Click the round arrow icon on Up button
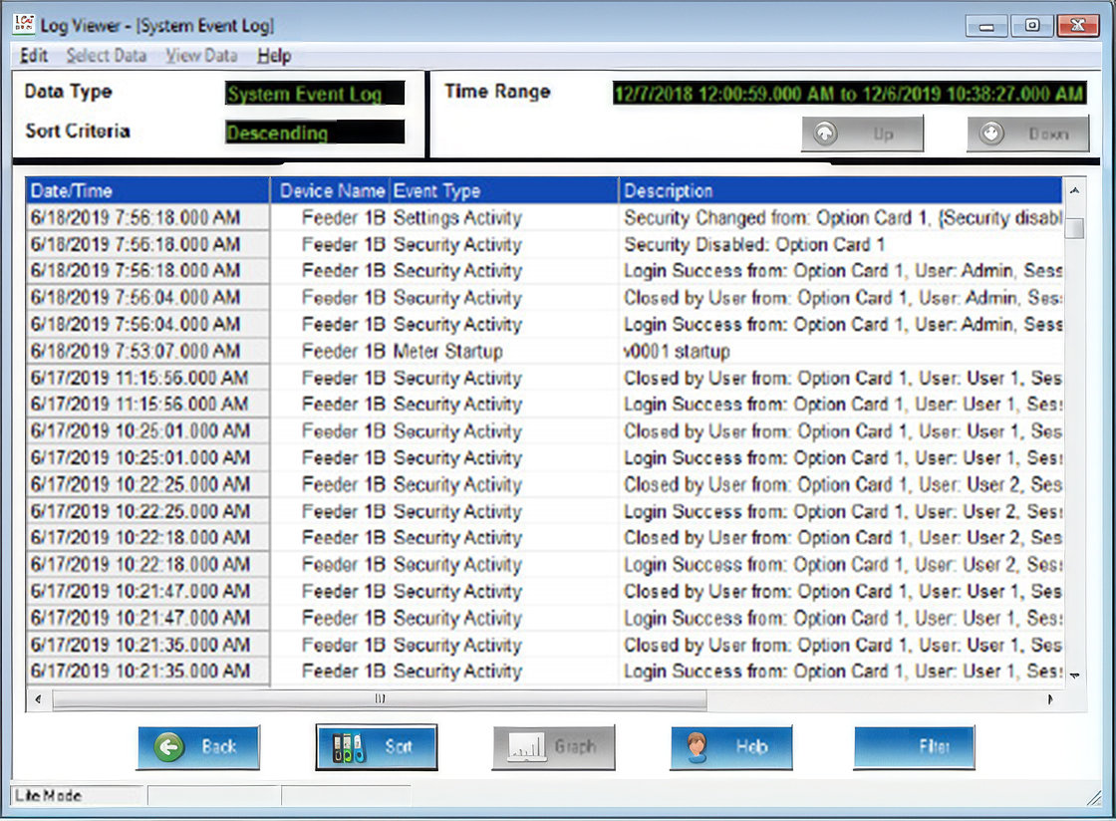Screen dimensions: 1116x821 coord(826,134)
